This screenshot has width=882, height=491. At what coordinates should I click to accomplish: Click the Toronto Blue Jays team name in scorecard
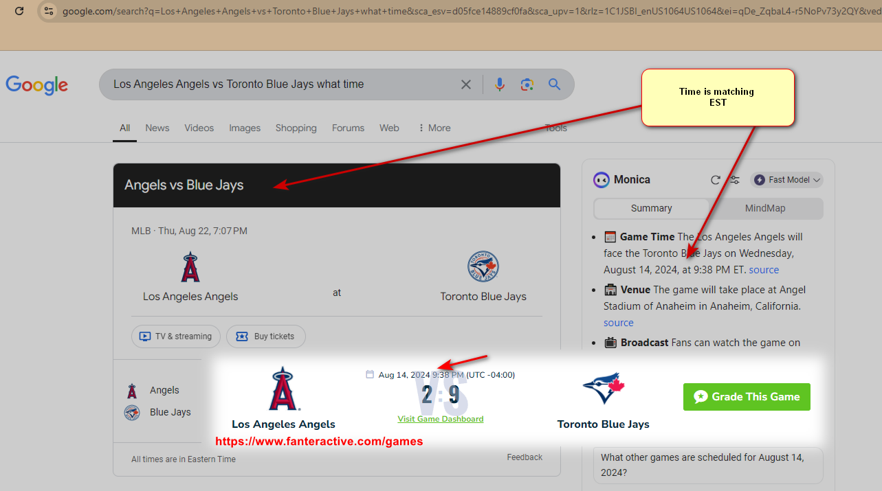483,297
